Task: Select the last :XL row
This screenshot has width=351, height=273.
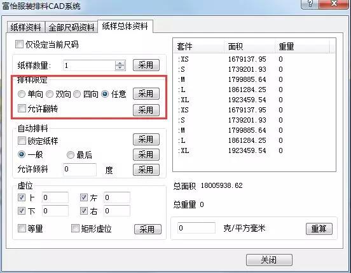Action: (x=254, y=150)
